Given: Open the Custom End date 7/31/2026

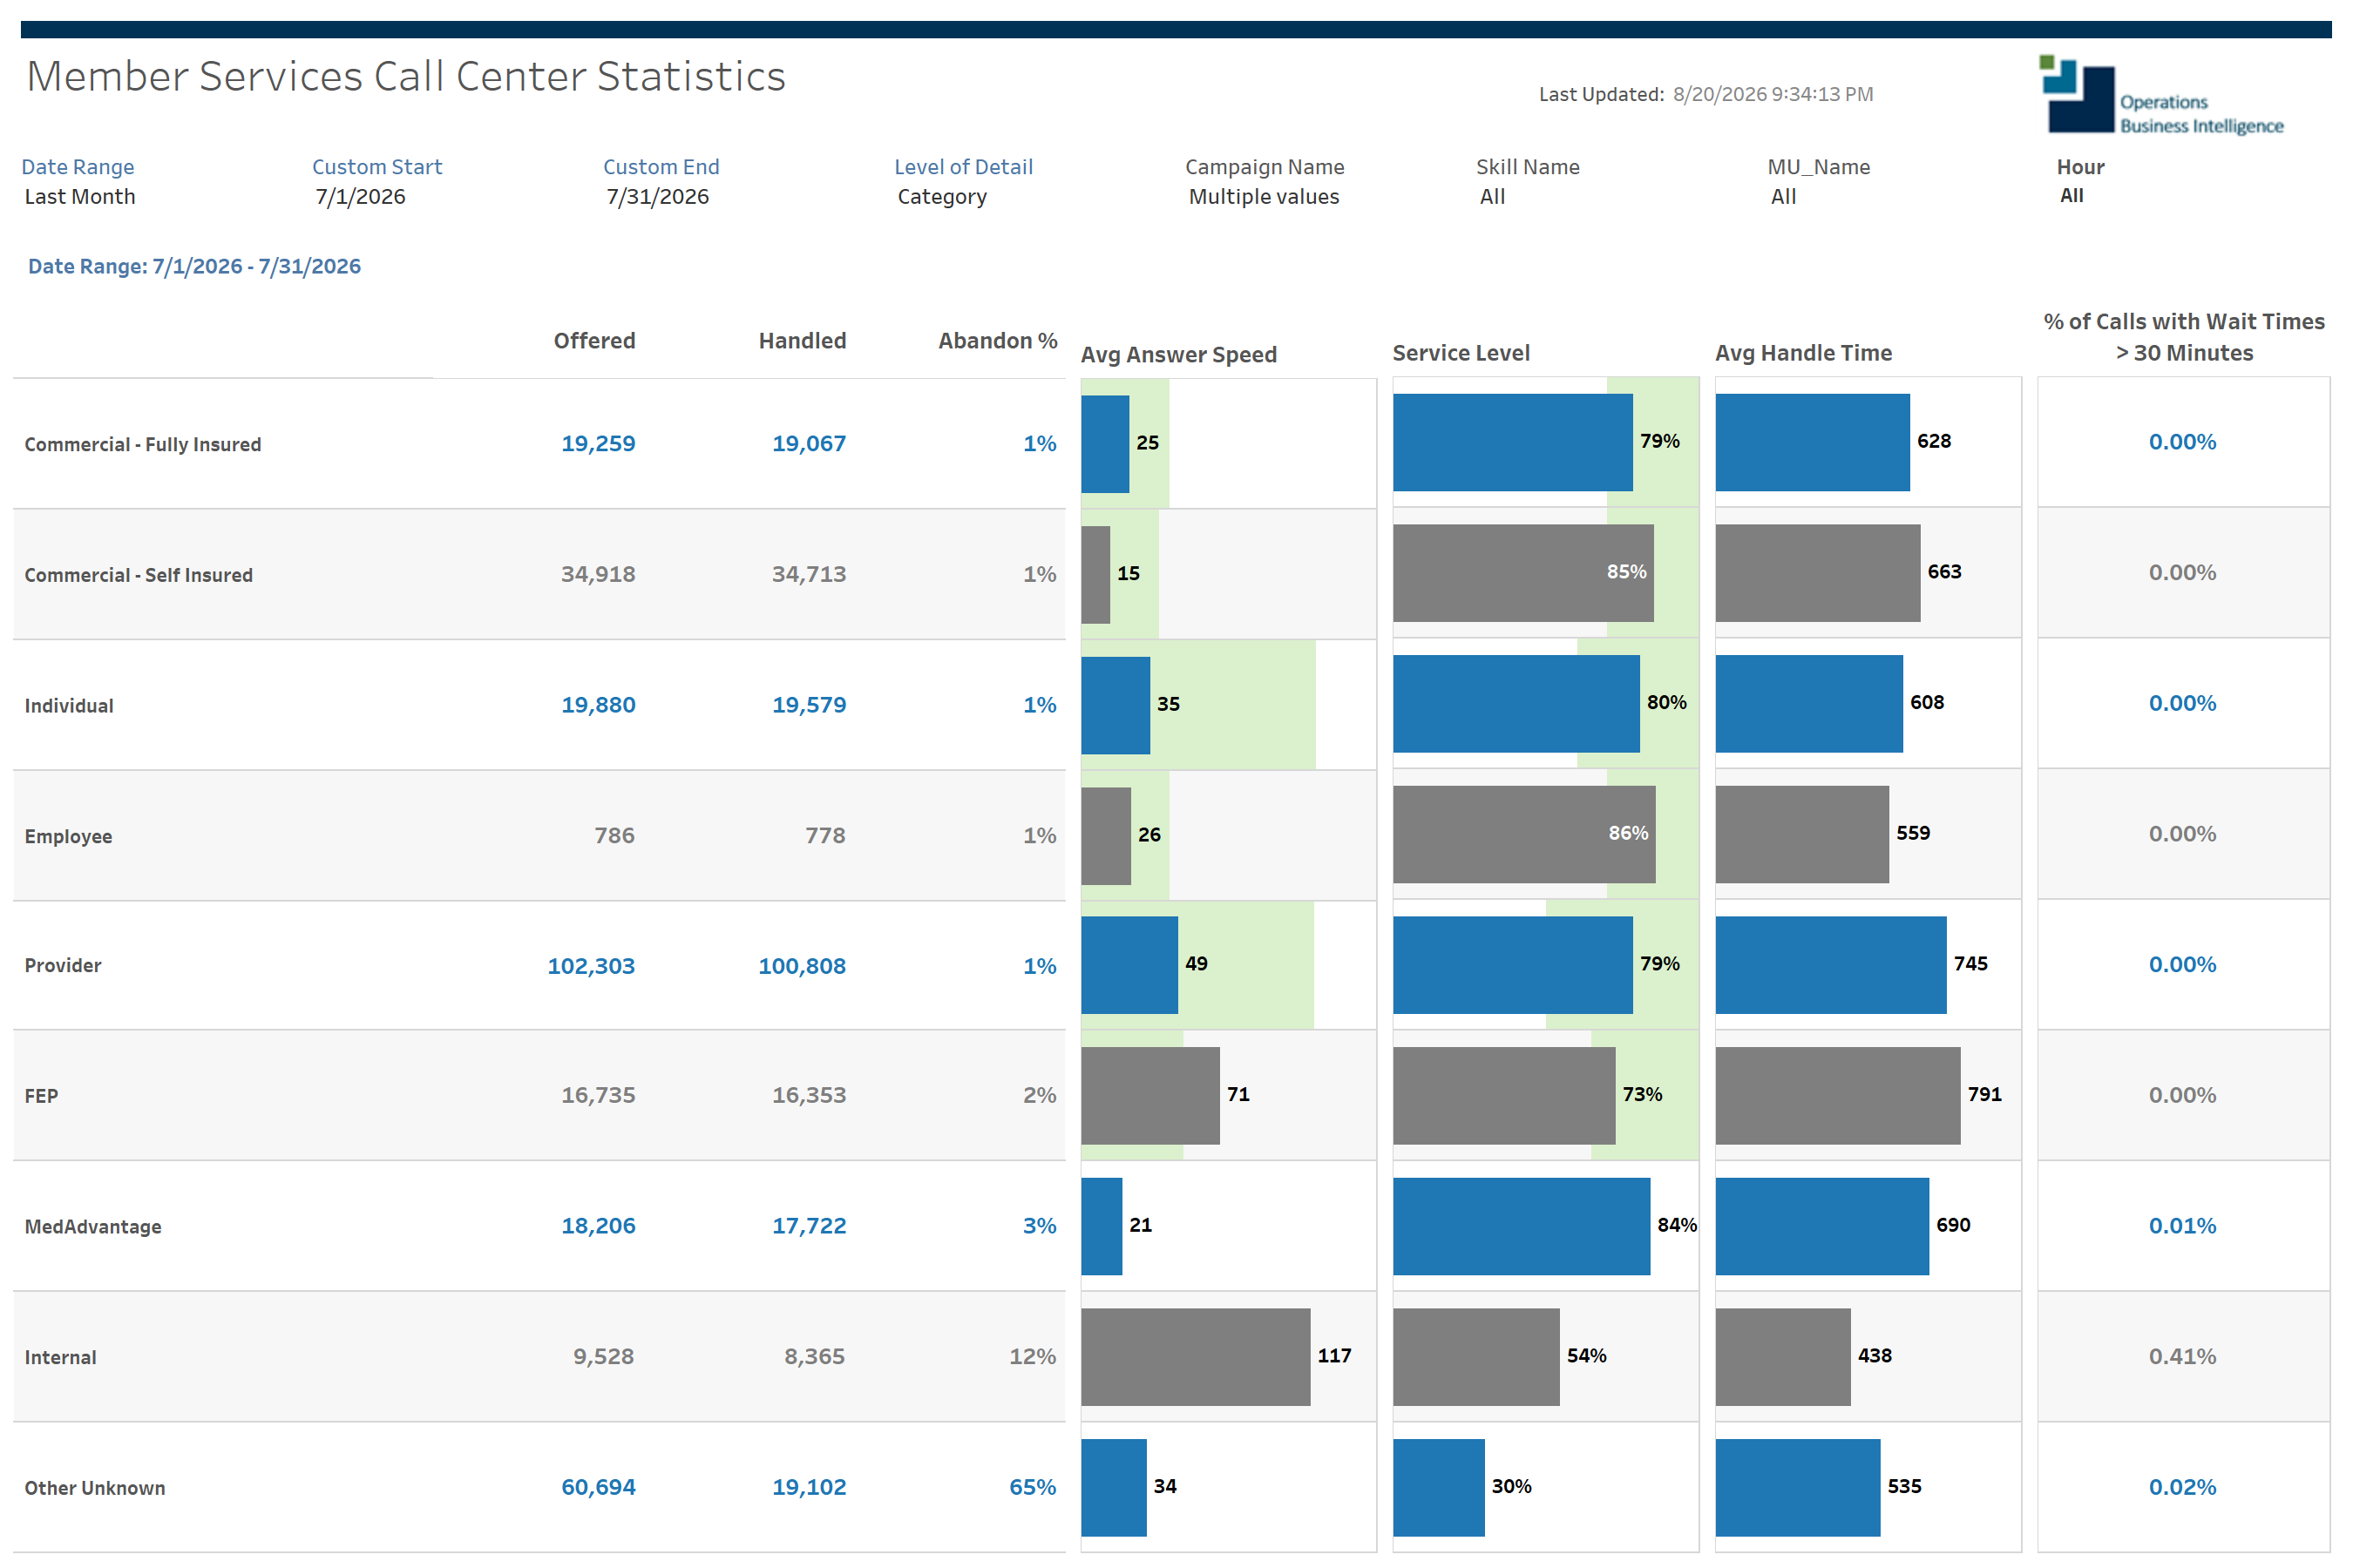Looking at the screenshot, I should click(657, 197).
